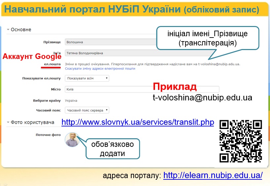Click Скасувати зміну адреси електронної пошти link
The width and height of the screenshot is (270, 186).
(x=100, y=68)
